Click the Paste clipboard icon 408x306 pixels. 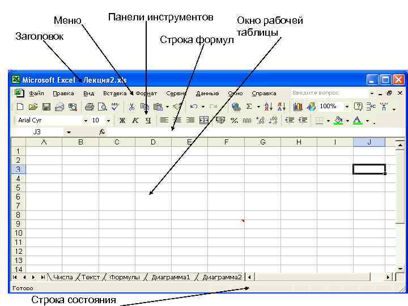[x=158, y=107]
